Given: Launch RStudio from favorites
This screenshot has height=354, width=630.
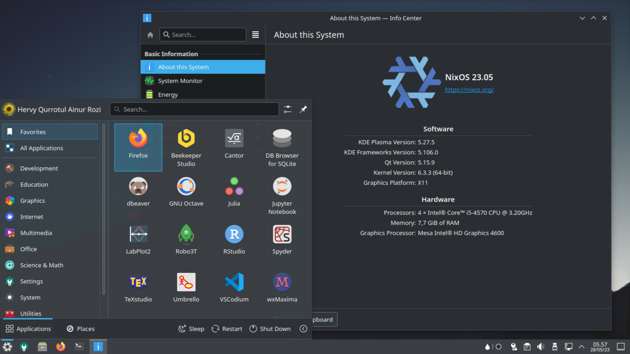Looking at the screenshot, I should (234, 240).
